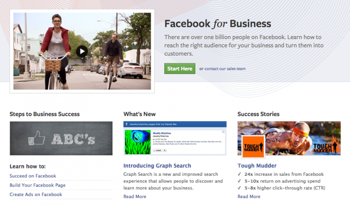The height and width of the screenshot is (205, 350).
Task: Click the Facebook logo in Graph Search preview
Action: pyautogui.click(x=127, y=124)
